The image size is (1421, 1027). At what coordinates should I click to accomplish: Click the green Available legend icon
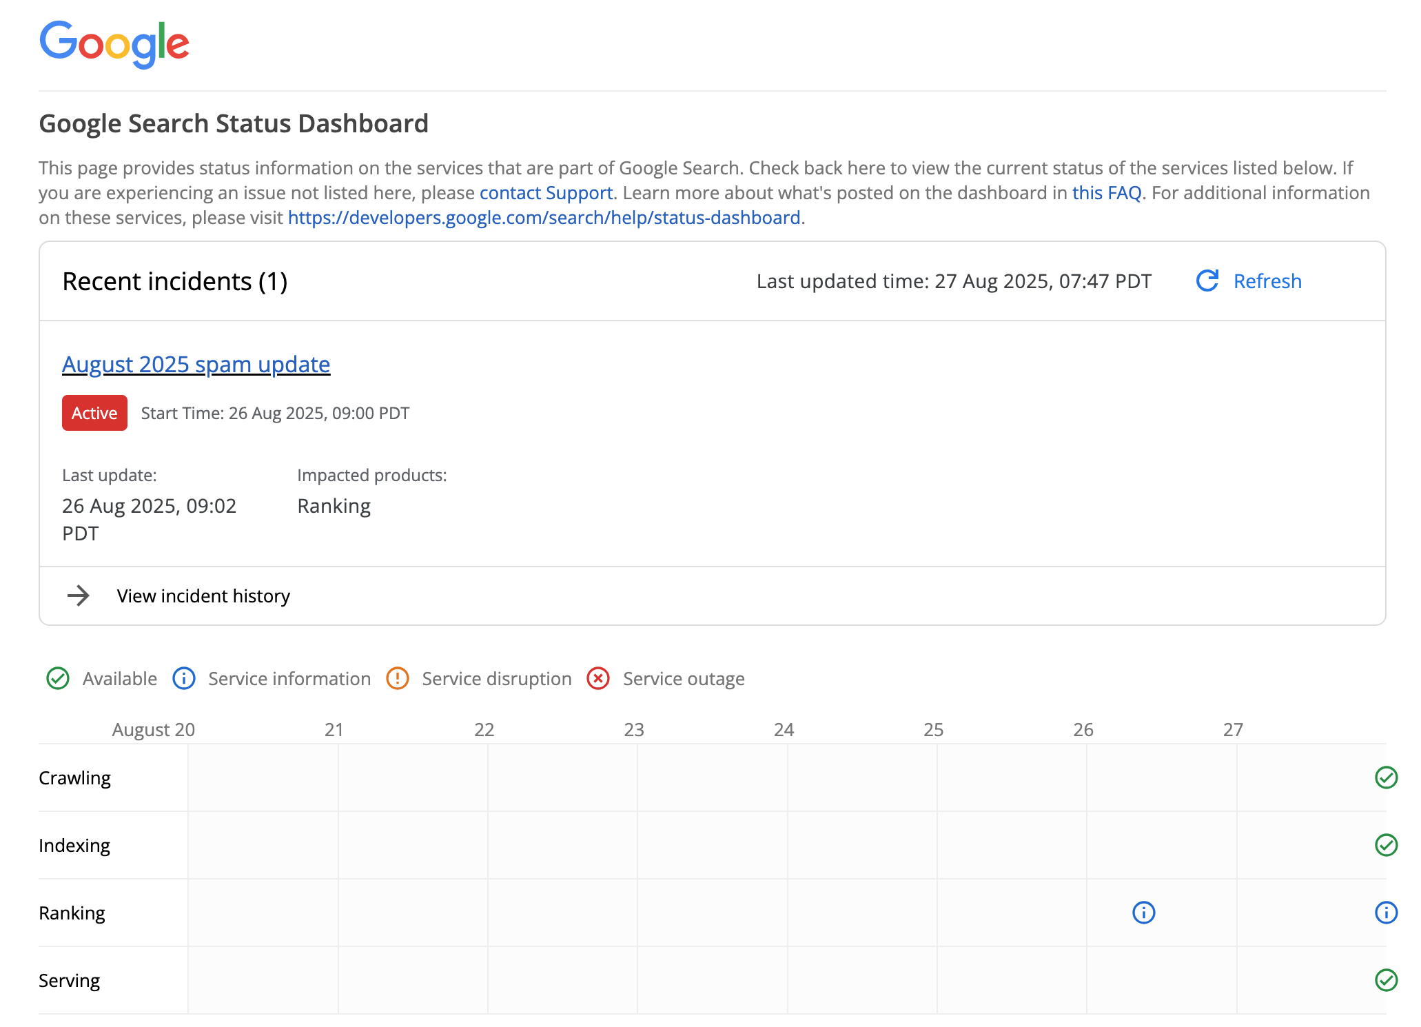click(x=58, y=678)
